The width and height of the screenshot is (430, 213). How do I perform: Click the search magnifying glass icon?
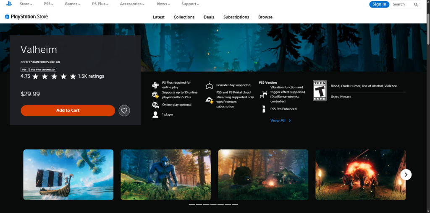point(416,4)
